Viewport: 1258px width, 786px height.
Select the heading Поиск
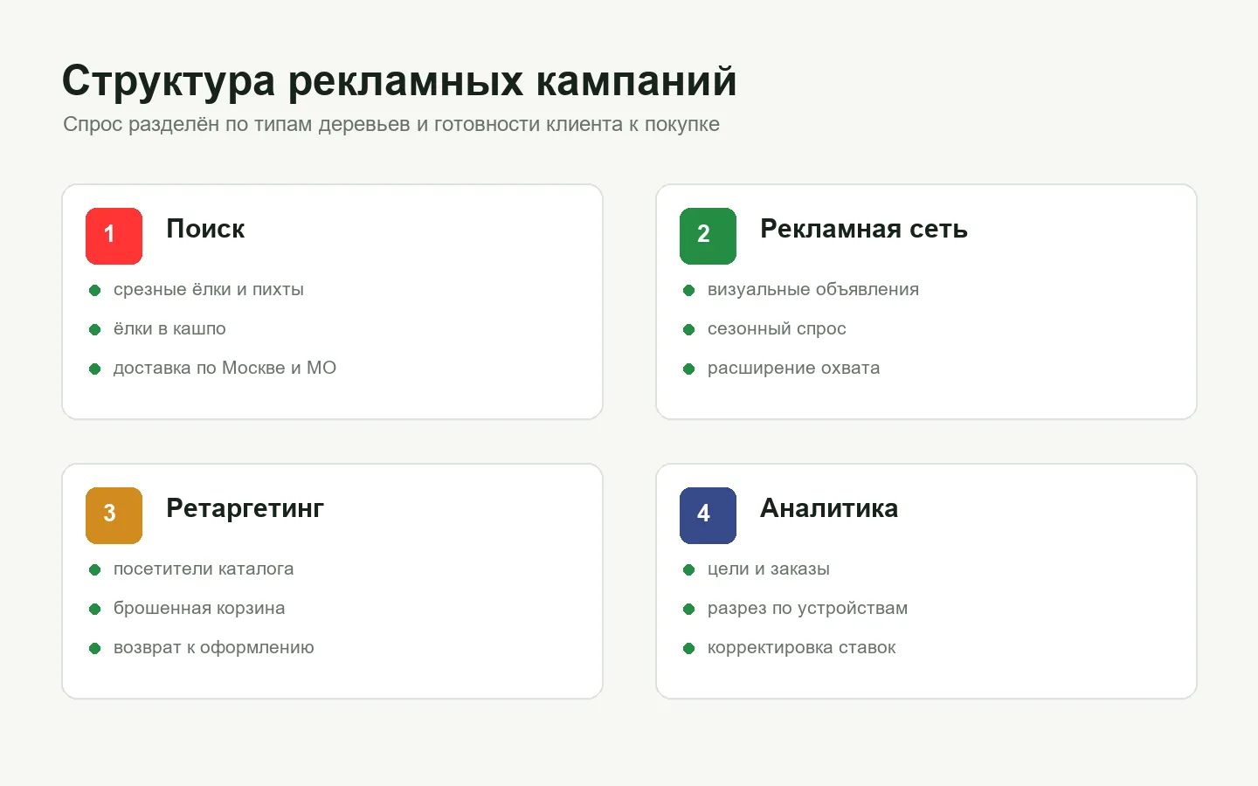click(205, 229)
